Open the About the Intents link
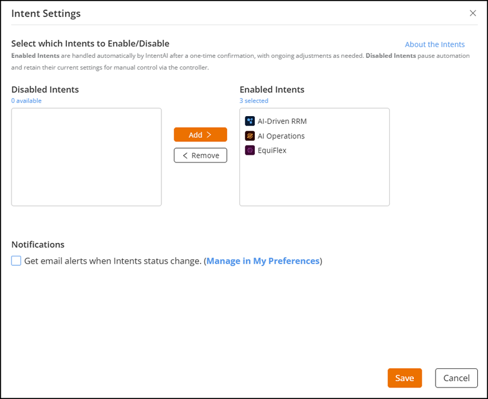 [x=434, y=45]
